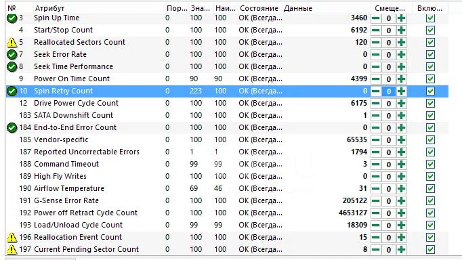
Task: Select the Load/Unload Cycle Count row
Action: click(227, 225)
